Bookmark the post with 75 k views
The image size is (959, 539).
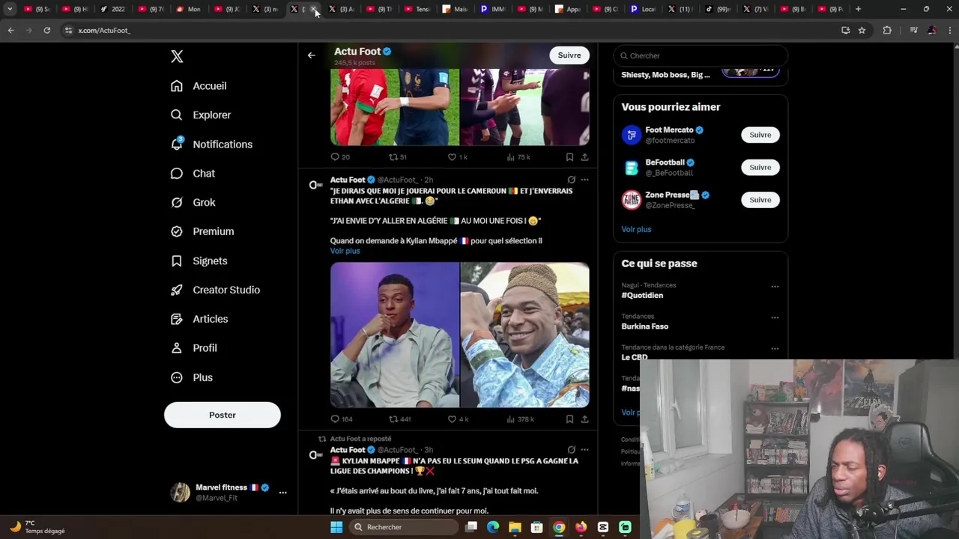(569, 157)
